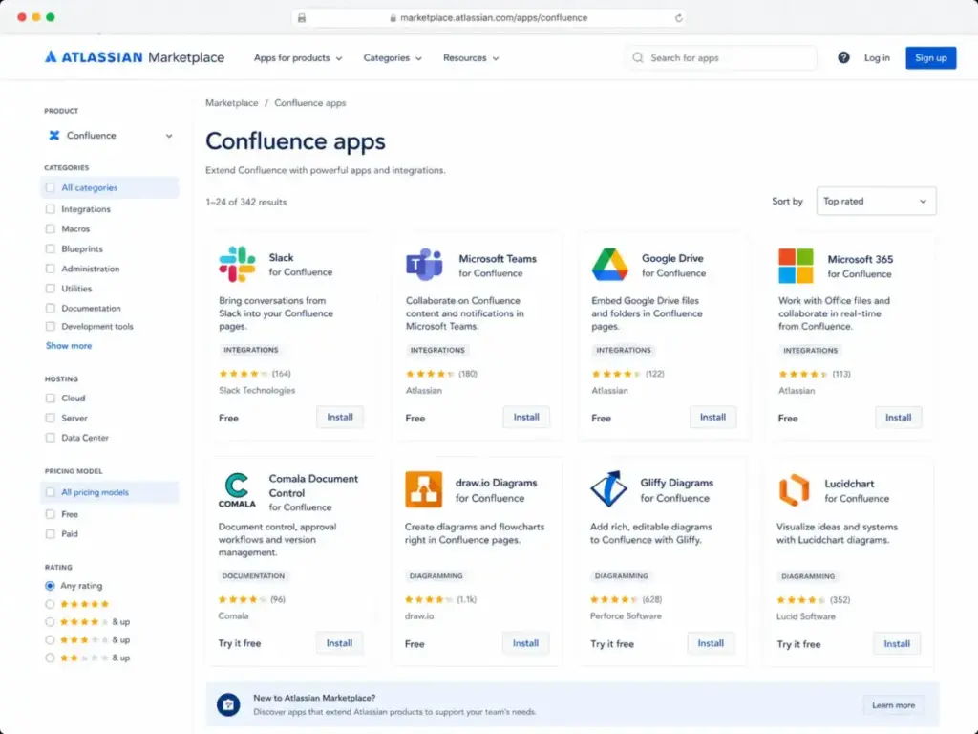
Task: Install draw.io Diagrams for Confluence
Action: pos(525,643)
